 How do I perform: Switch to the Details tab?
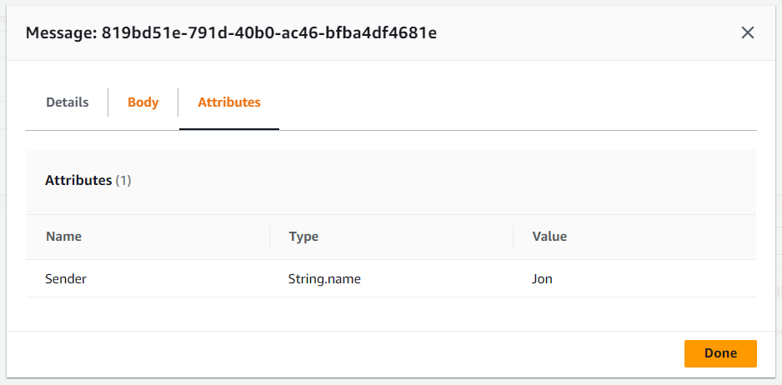(x=67, y=102)
